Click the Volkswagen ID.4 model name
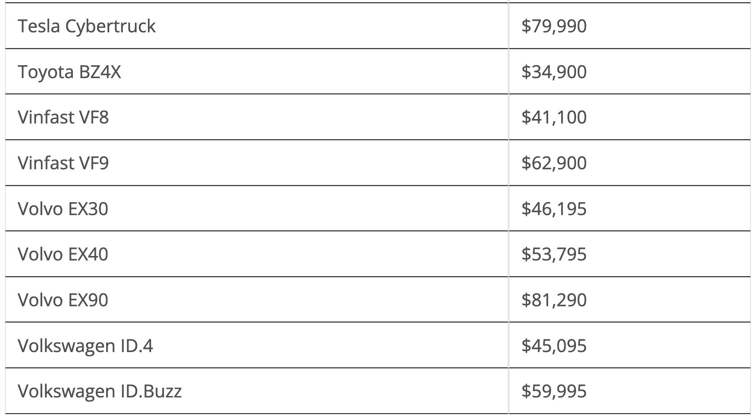This screenshot has height=419, width=755. pyautogui.click(x=85, y=346)
